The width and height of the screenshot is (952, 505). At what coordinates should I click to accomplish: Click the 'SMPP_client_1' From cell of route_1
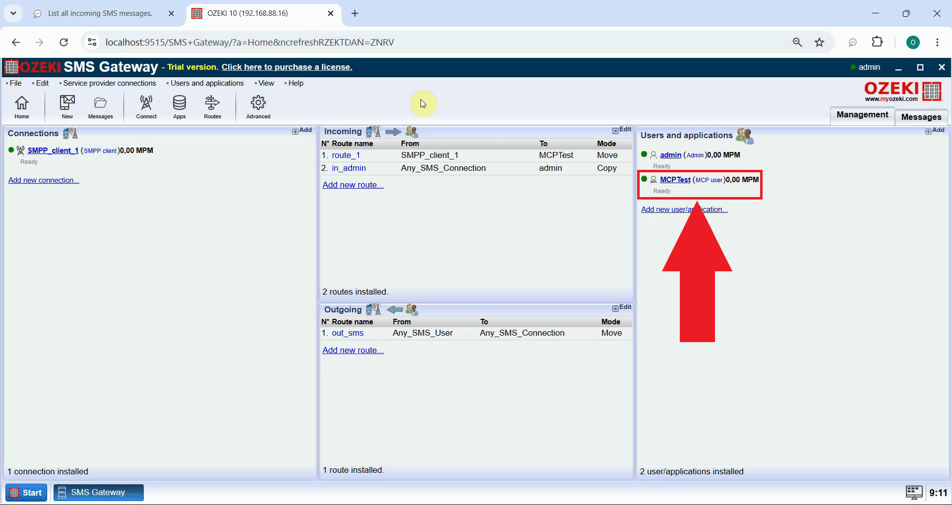click(429, 155)
